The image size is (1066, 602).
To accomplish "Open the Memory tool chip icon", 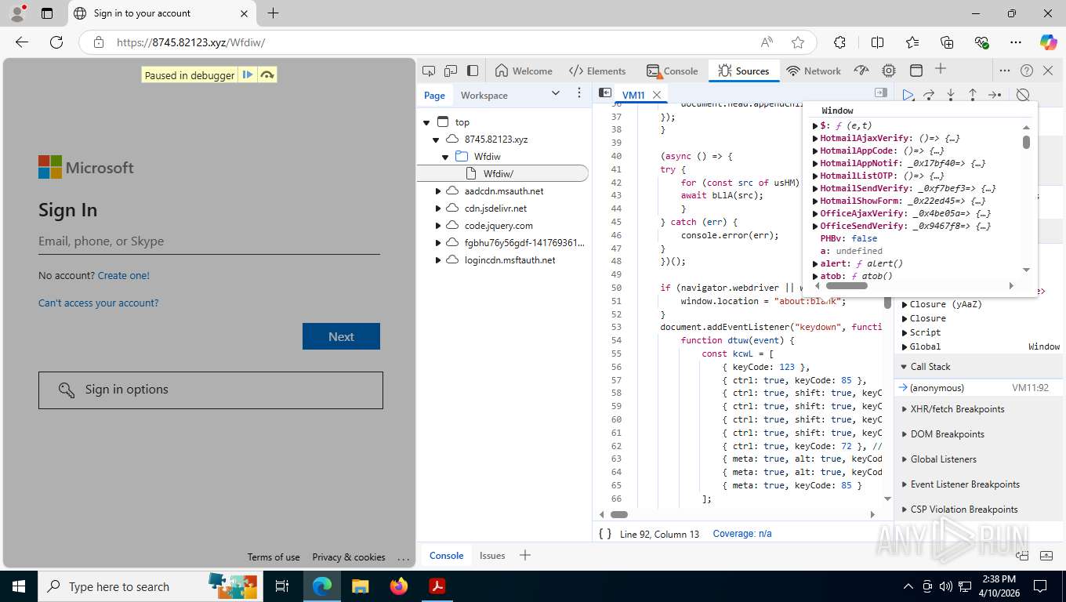I will 888,71.
